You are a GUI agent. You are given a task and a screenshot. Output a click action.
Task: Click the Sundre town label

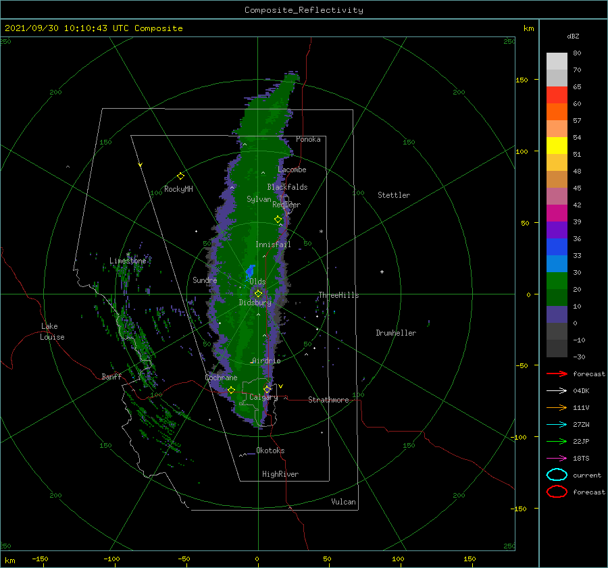(205, 280)
